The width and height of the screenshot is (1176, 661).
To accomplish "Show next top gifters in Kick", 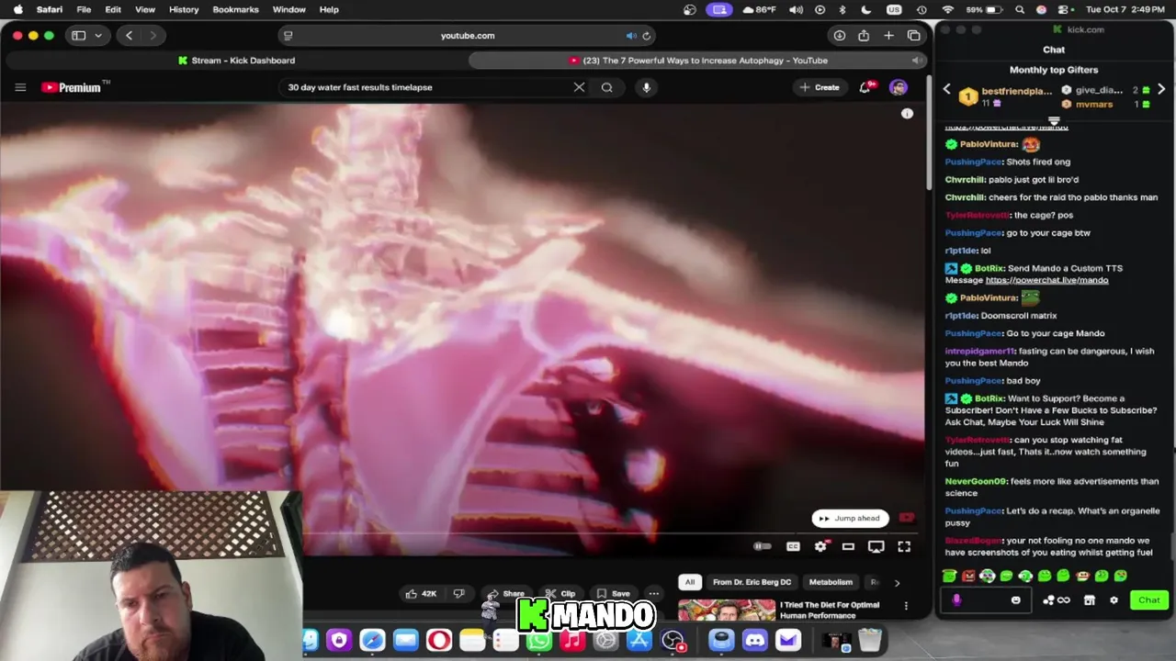I will click(1161, 90).
